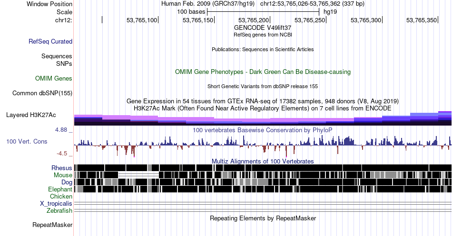Click the Window Position label
452x236 pixels.
[x=49, y=4]
